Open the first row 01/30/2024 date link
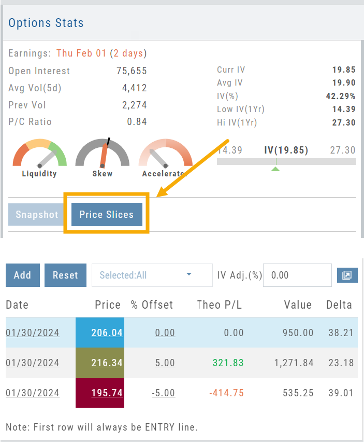Image resolution: width=364 pixels, height=443 pixels. pyautogui.click(x=33, y=333)
